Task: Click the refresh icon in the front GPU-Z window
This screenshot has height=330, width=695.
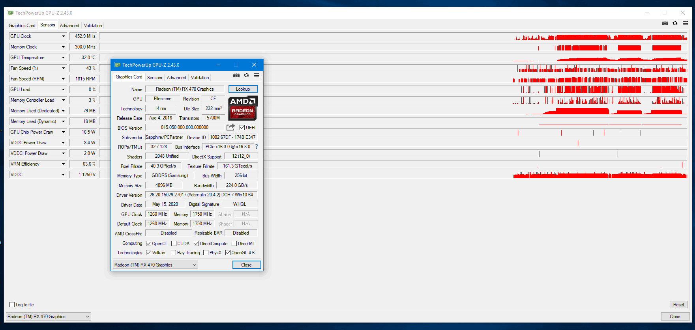Action: pyautogui.click(x=246, y=75)
